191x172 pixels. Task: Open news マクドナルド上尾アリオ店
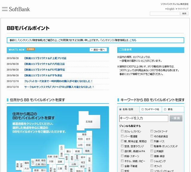[45, 58]
